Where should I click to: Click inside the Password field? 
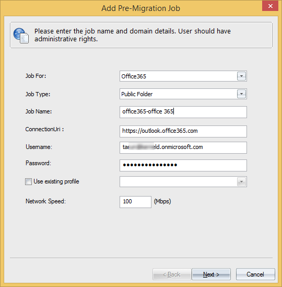pyautogui.click(x=183, y=166)
